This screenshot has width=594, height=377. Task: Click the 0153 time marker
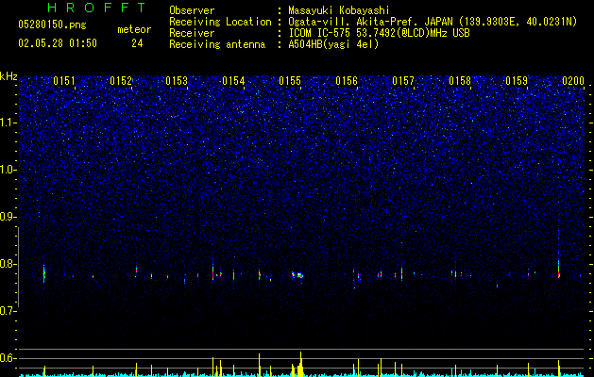click(177, 81)
